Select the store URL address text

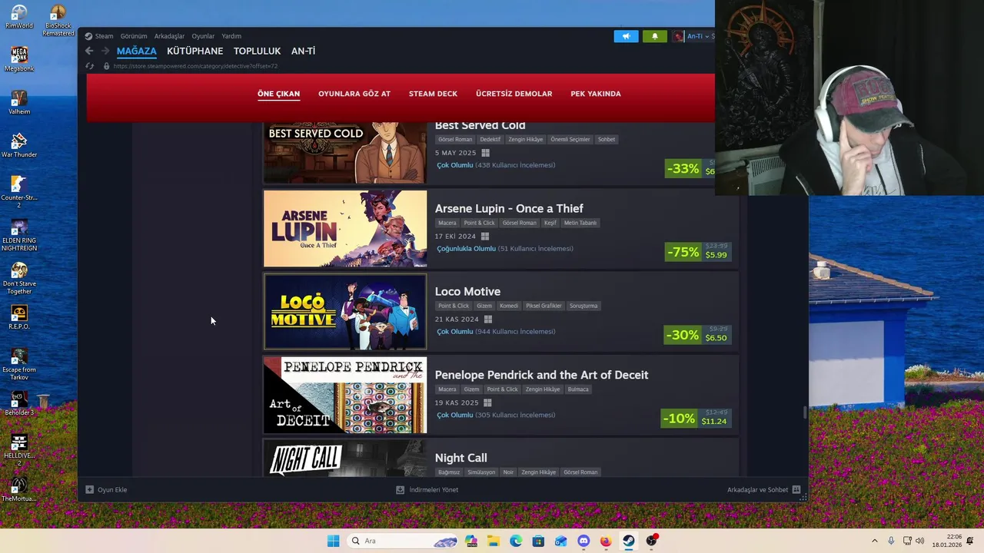[195, 66]
